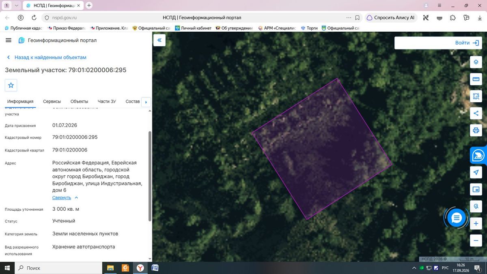
Task: Open Yandex home with the Я button
Action: (x=21, y=18)
